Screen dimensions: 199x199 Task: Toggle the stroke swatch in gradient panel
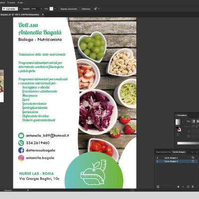[179, 129]
